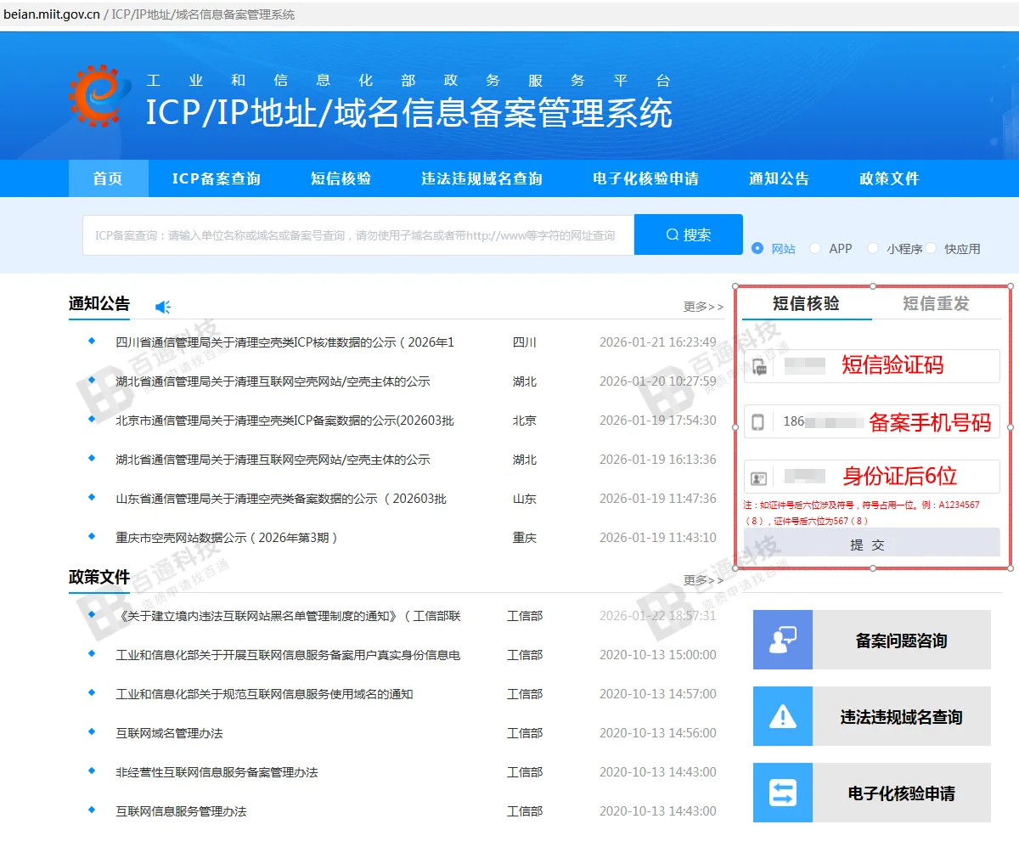Click the 违法违规域名查询 warning triangle icon
The height and width of the screenshot is (847, 1019).
coord(781,715)
